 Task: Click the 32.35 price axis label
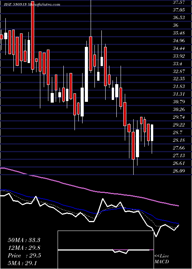[x=179, y=79]
